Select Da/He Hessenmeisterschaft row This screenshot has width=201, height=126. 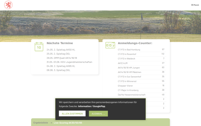(142, 95)
